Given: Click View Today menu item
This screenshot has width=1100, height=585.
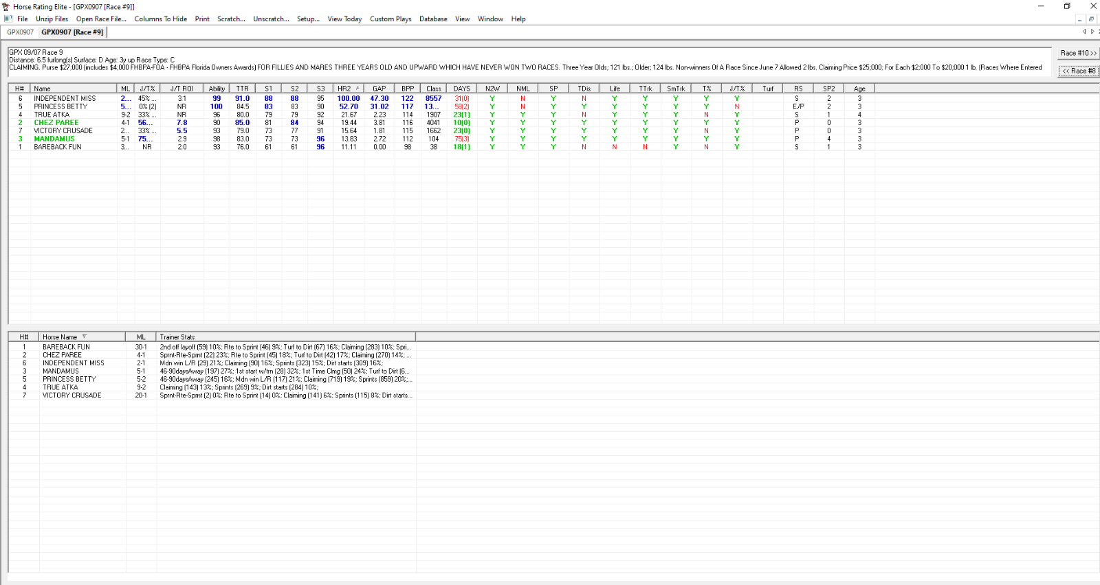Looking at the screenshot, I should 344,19.
